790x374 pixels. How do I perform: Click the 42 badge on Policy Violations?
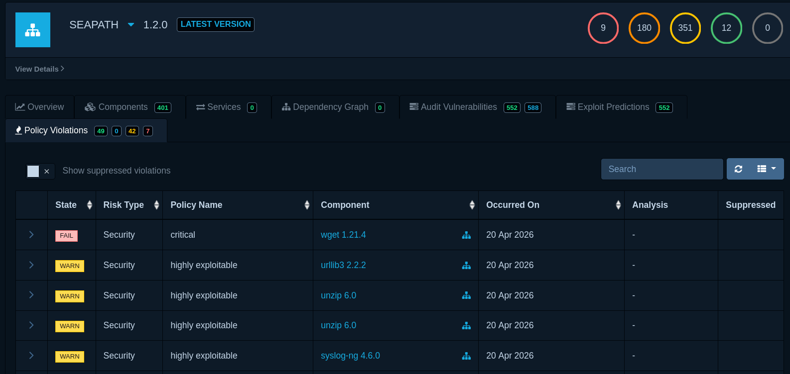[x=132, y=131]
